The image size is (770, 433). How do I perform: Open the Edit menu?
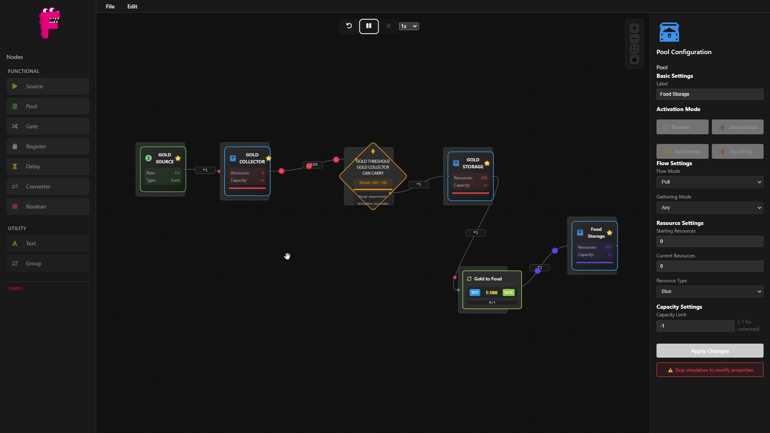pos(132,6)
